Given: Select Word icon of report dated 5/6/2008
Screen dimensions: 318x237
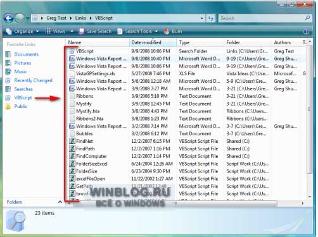Looking at the screenshot, I should 72,81.
